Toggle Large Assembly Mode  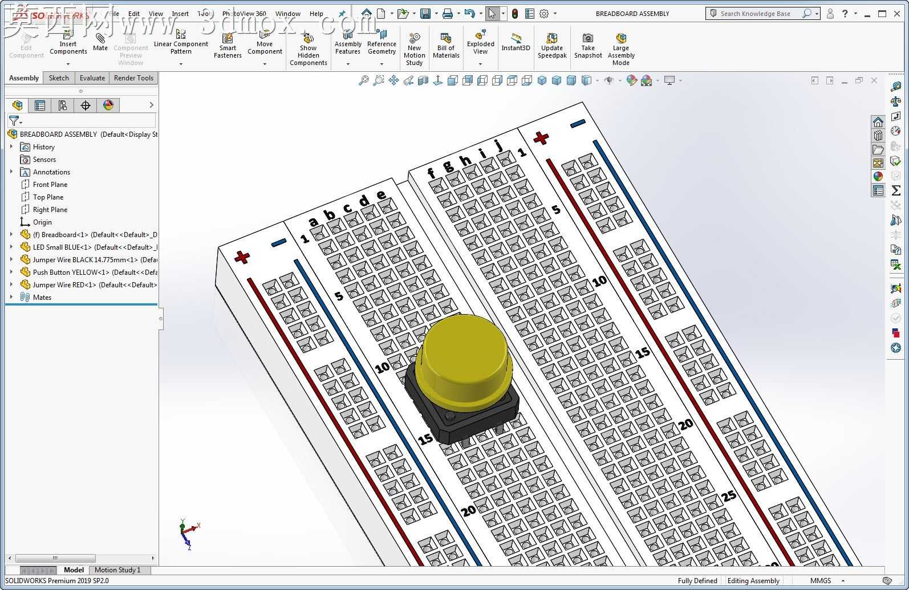pyautogui.click(x=621, y=49)
